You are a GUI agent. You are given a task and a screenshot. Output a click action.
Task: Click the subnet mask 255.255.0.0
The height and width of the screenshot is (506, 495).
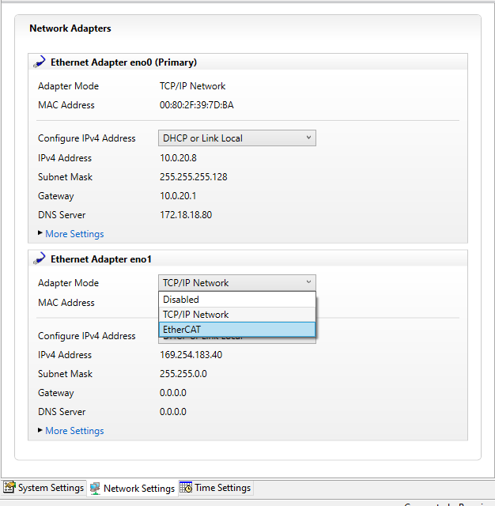[x=183, y=374]
